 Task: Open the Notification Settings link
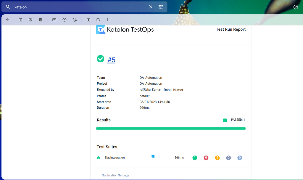(115, 175)
